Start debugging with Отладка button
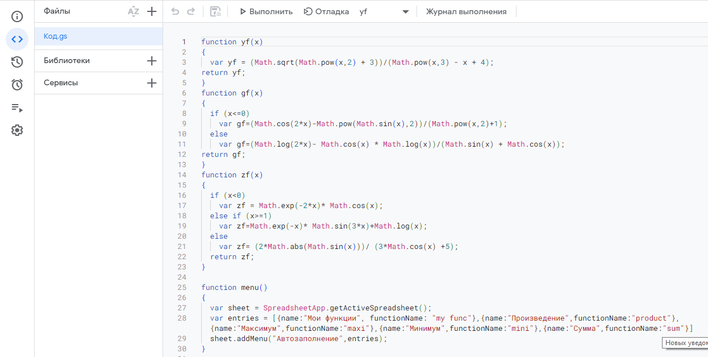Screen dimensions: 708x357 tap(326, 11)
